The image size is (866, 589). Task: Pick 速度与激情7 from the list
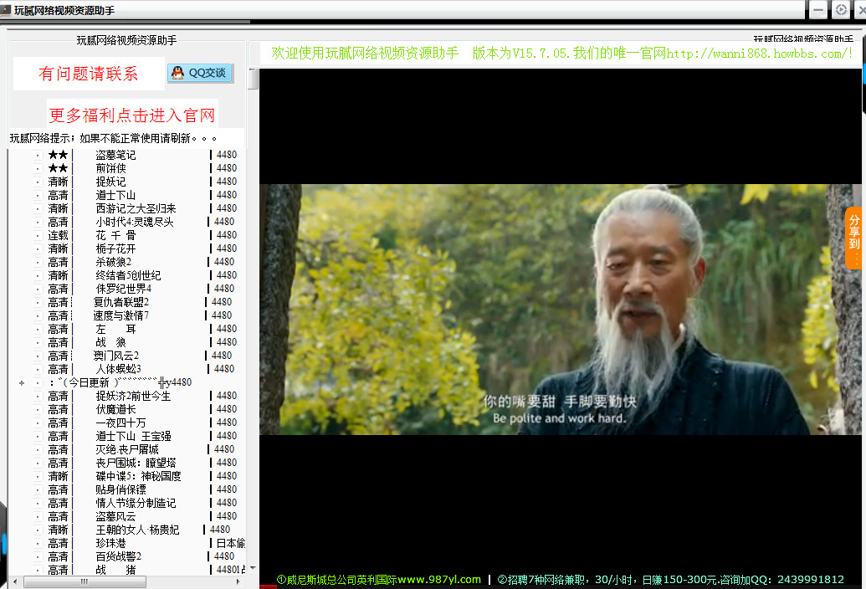coord(121,315)
